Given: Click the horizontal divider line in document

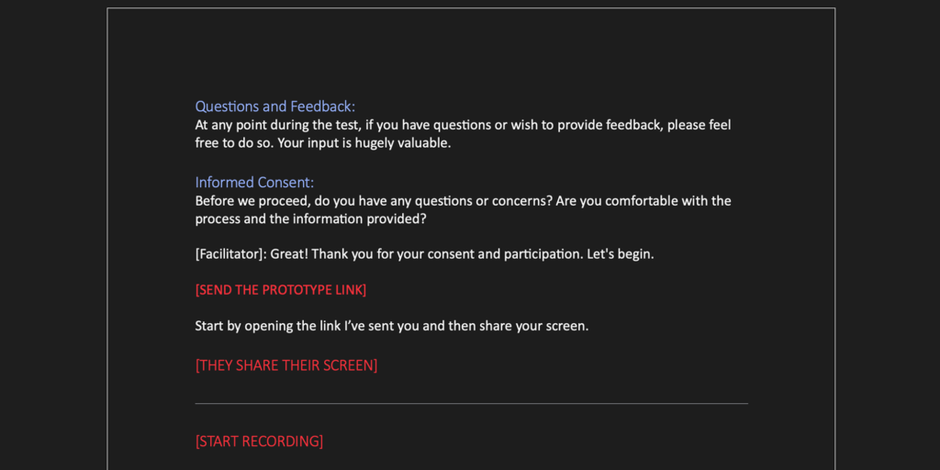Looking at the screenshot, I should point(471,403).
